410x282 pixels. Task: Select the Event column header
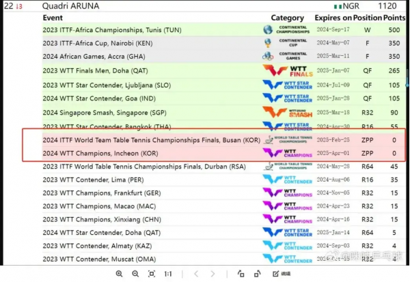pos(55,18)
